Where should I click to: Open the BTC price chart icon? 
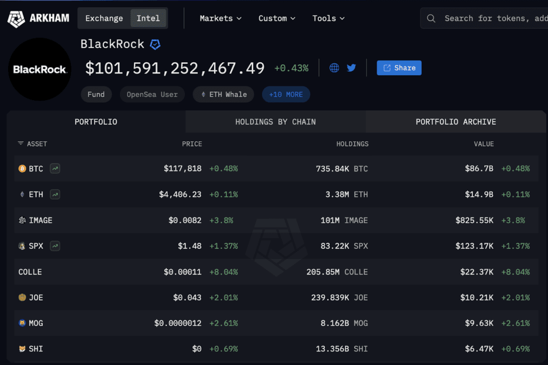click(55, 169)
